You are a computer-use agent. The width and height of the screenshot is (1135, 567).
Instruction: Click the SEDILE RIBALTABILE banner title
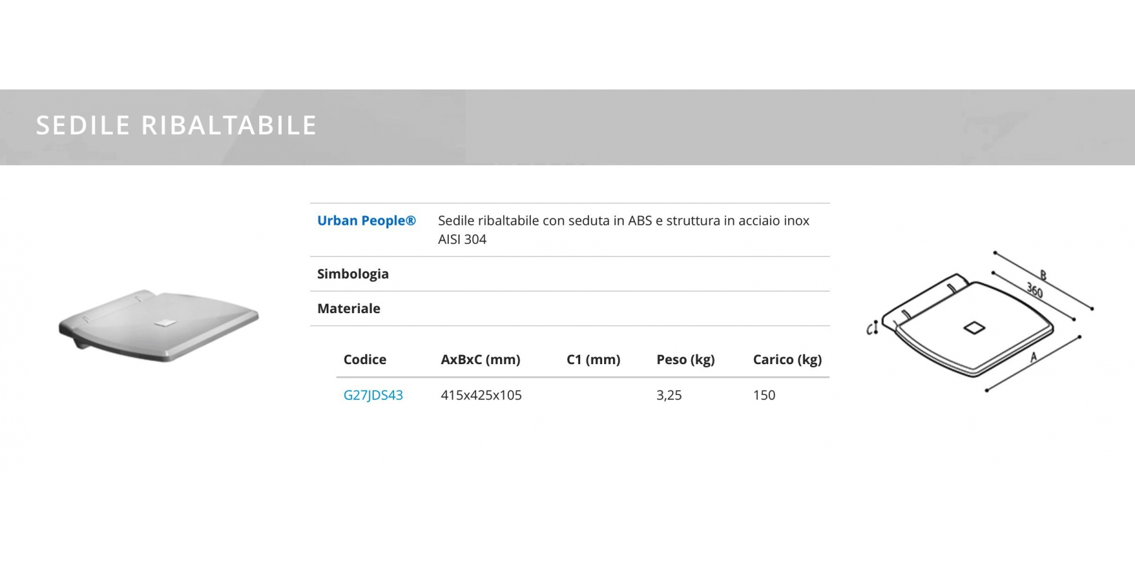pos(176,125)
